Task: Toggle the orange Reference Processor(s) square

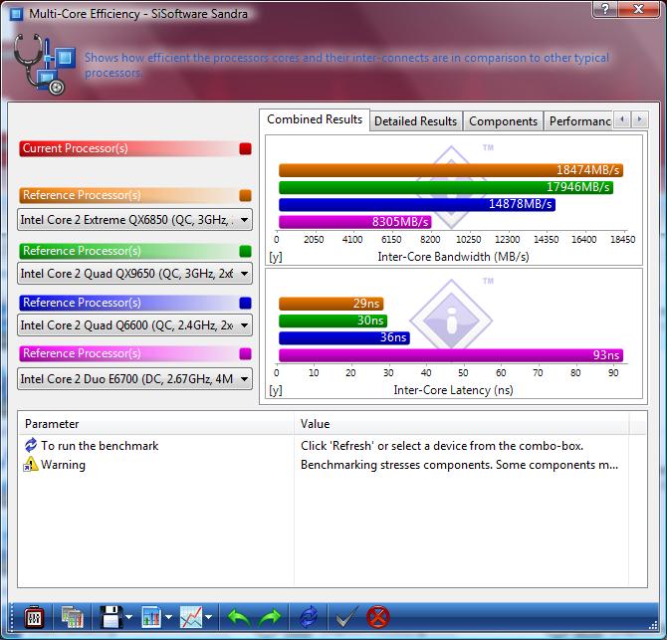Action: point(246,196)
